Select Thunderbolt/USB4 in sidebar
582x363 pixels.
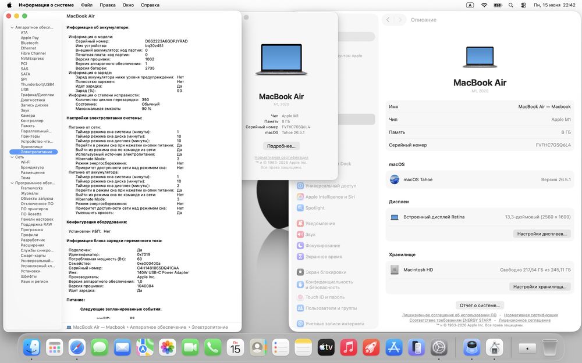[x=37, y=84]
